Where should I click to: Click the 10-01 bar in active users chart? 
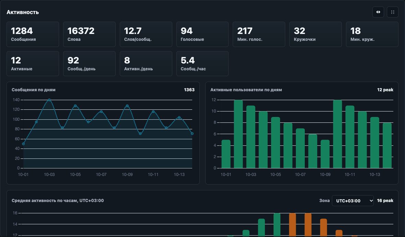point(226,154)
